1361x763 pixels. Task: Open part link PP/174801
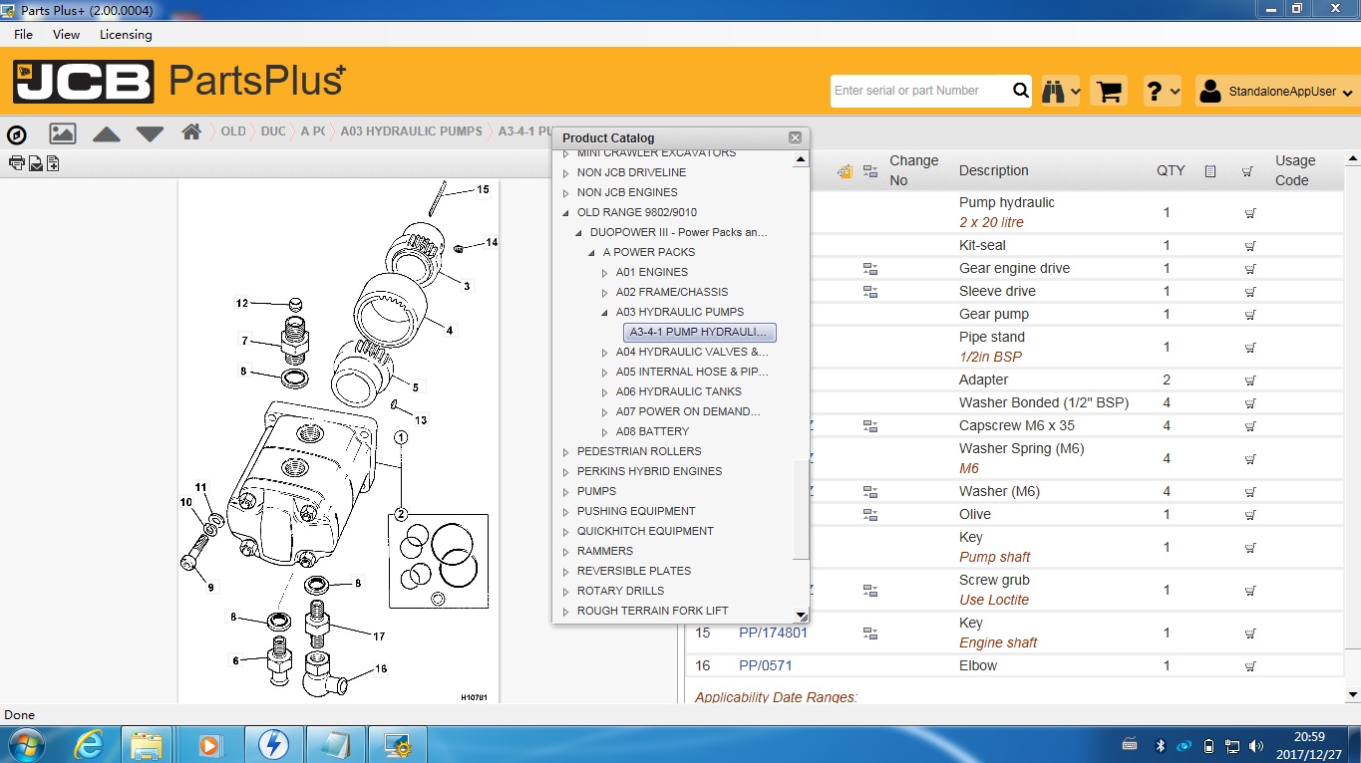(x=773, y=633)
